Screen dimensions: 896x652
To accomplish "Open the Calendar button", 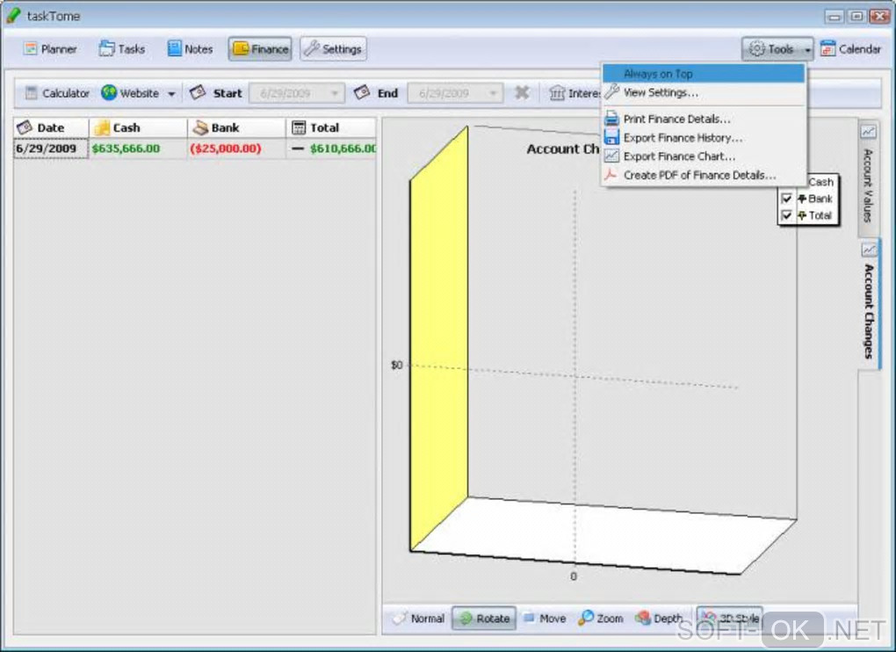I will [x=850, y=49].
